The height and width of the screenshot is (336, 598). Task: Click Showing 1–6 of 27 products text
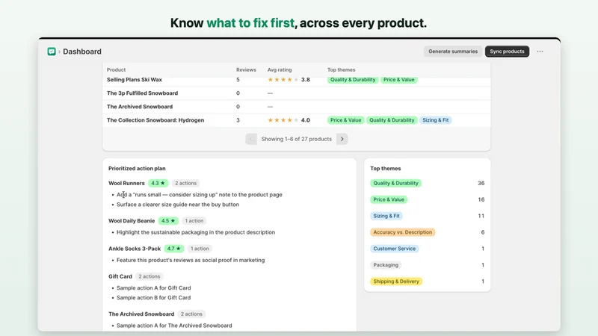click(x=296, y=139)
